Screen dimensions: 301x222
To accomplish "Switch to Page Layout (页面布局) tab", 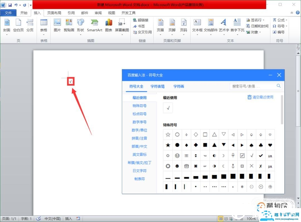I will [54, 13].
